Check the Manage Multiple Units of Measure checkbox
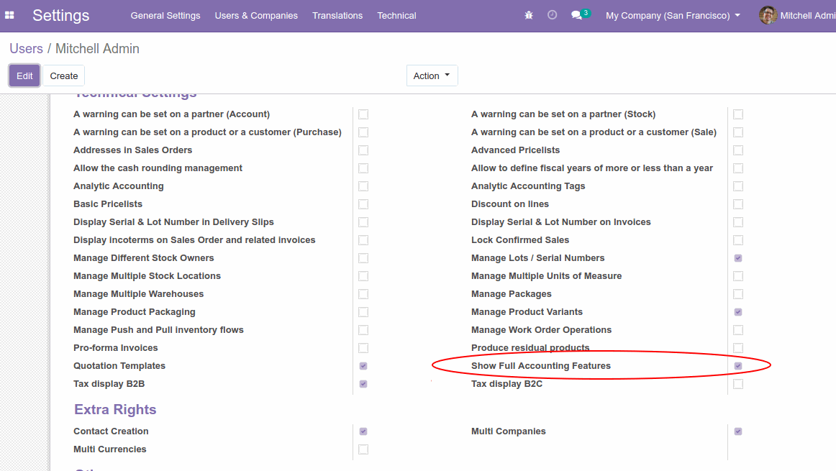 coord(738,276)
